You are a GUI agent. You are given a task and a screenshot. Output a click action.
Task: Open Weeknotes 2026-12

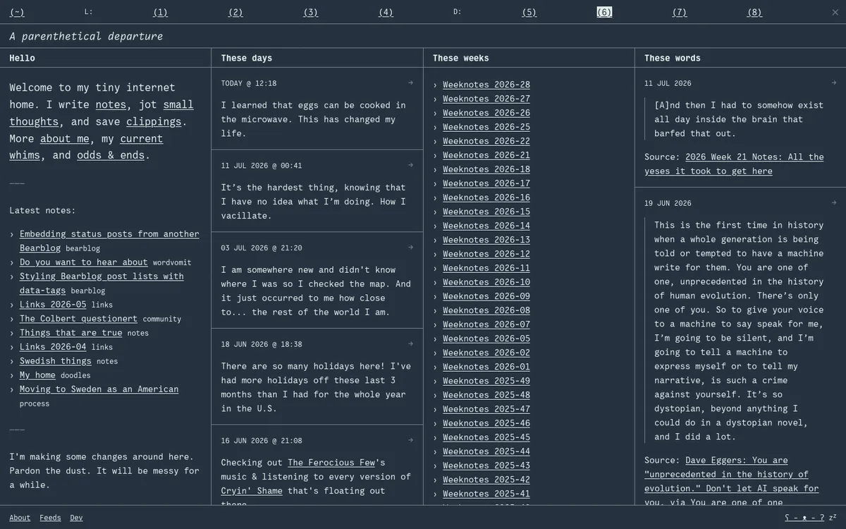[486, 253]
